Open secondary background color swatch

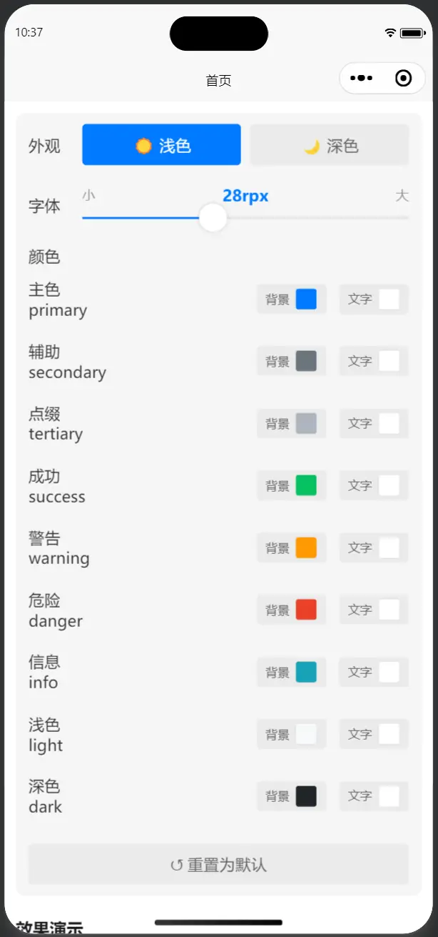coord(306,362)
